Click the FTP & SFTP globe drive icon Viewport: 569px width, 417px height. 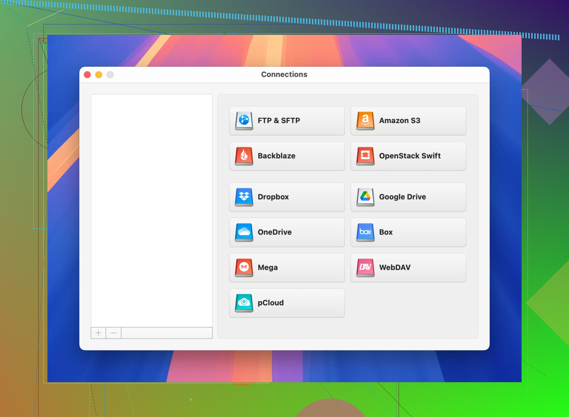click(244, 121)
